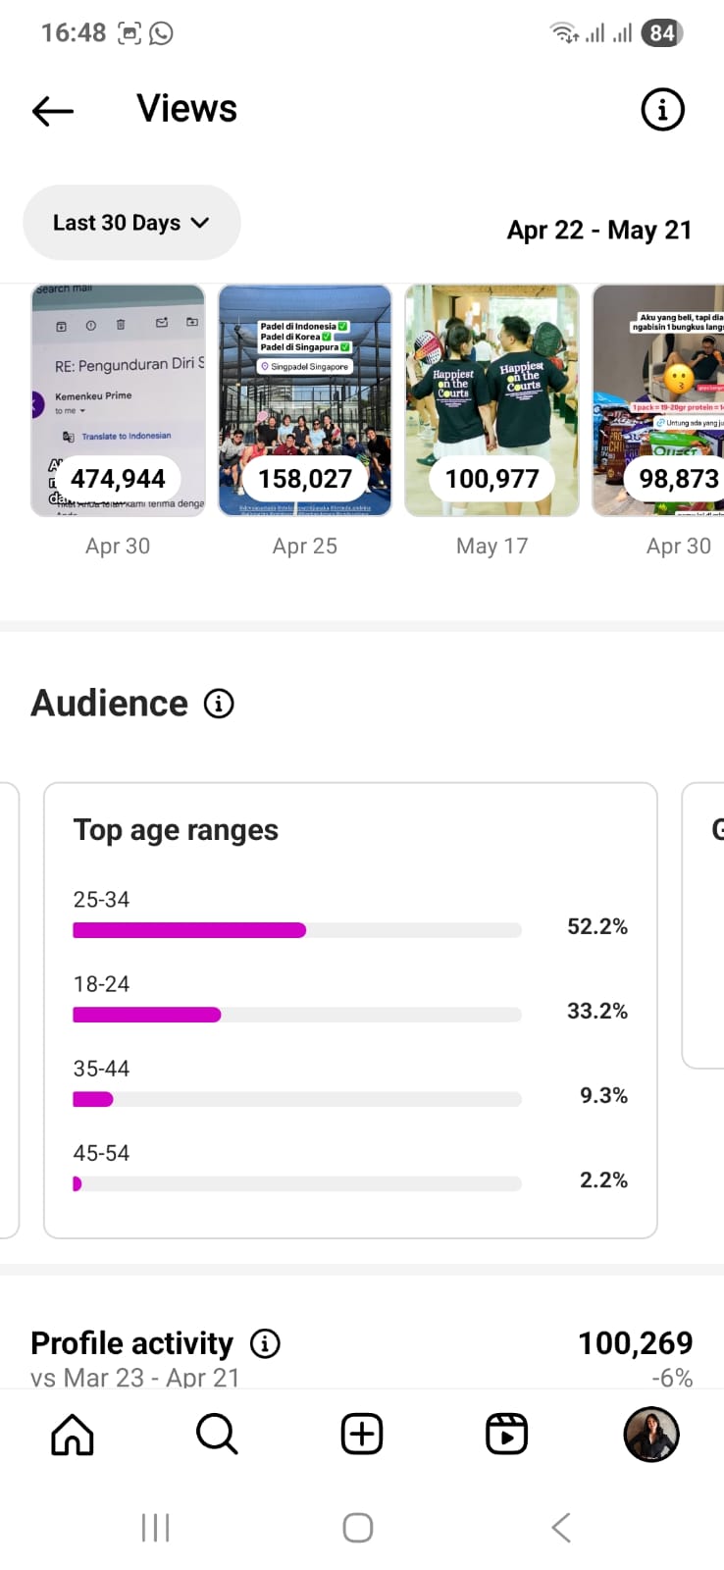The width and height of the screenshot is (724, 1570).
Task: Select the 18-24 age range bar
Action: pos(296,1014)
